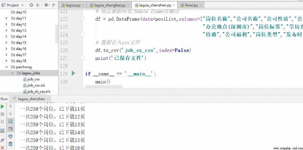Image resolution: width=303 pixels, height=150 pixels.
Task: Select job_sh_csv.xls file in tree
Action: click(x=39, y=91)
